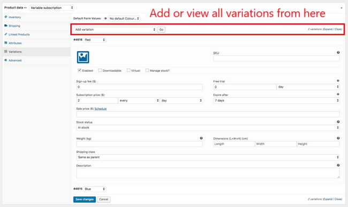Viewport: 348px width, 207px height.
Task: Open the Default Form Values help icon
Action: click(105, 18)
